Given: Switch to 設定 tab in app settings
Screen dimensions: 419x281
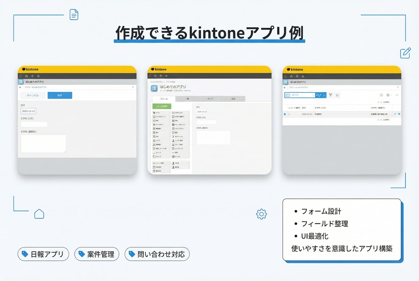Looking at the screenshot, I should click(234, 99).
